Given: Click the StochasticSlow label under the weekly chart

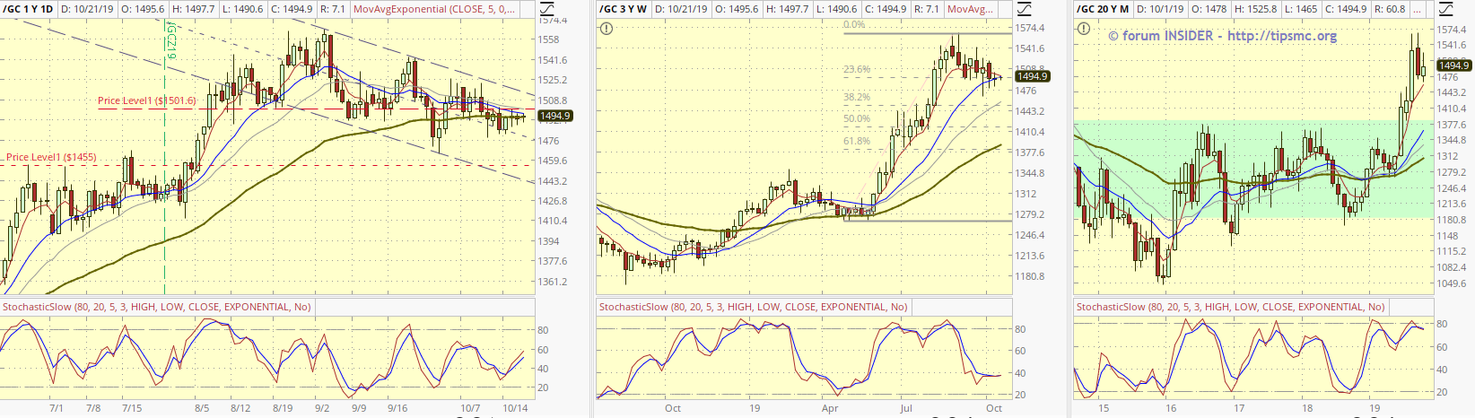Looking at the screenshot, I should click(753, 307).
